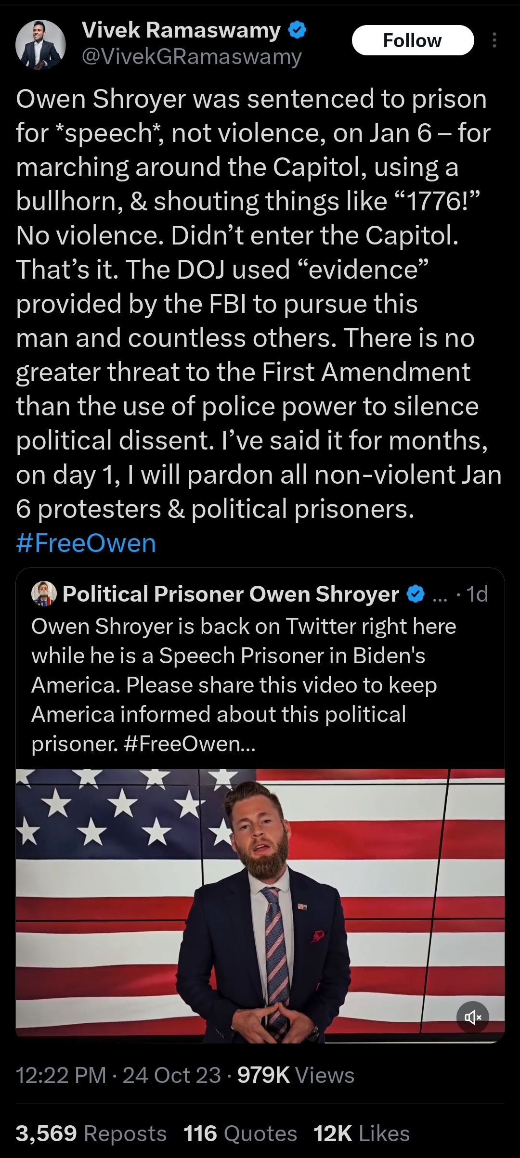Follow Vivek Ramaswamy
520x1158 pixels.
[413, 40]
